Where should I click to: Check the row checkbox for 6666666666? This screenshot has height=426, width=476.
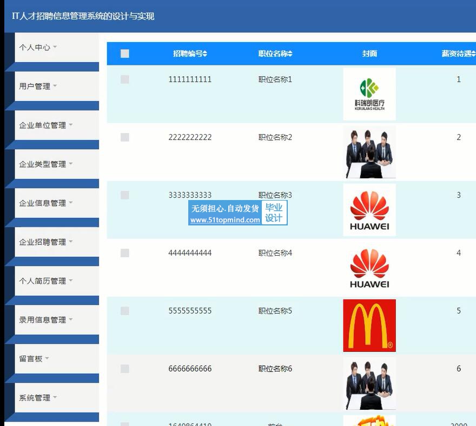[x=125, y=369]
